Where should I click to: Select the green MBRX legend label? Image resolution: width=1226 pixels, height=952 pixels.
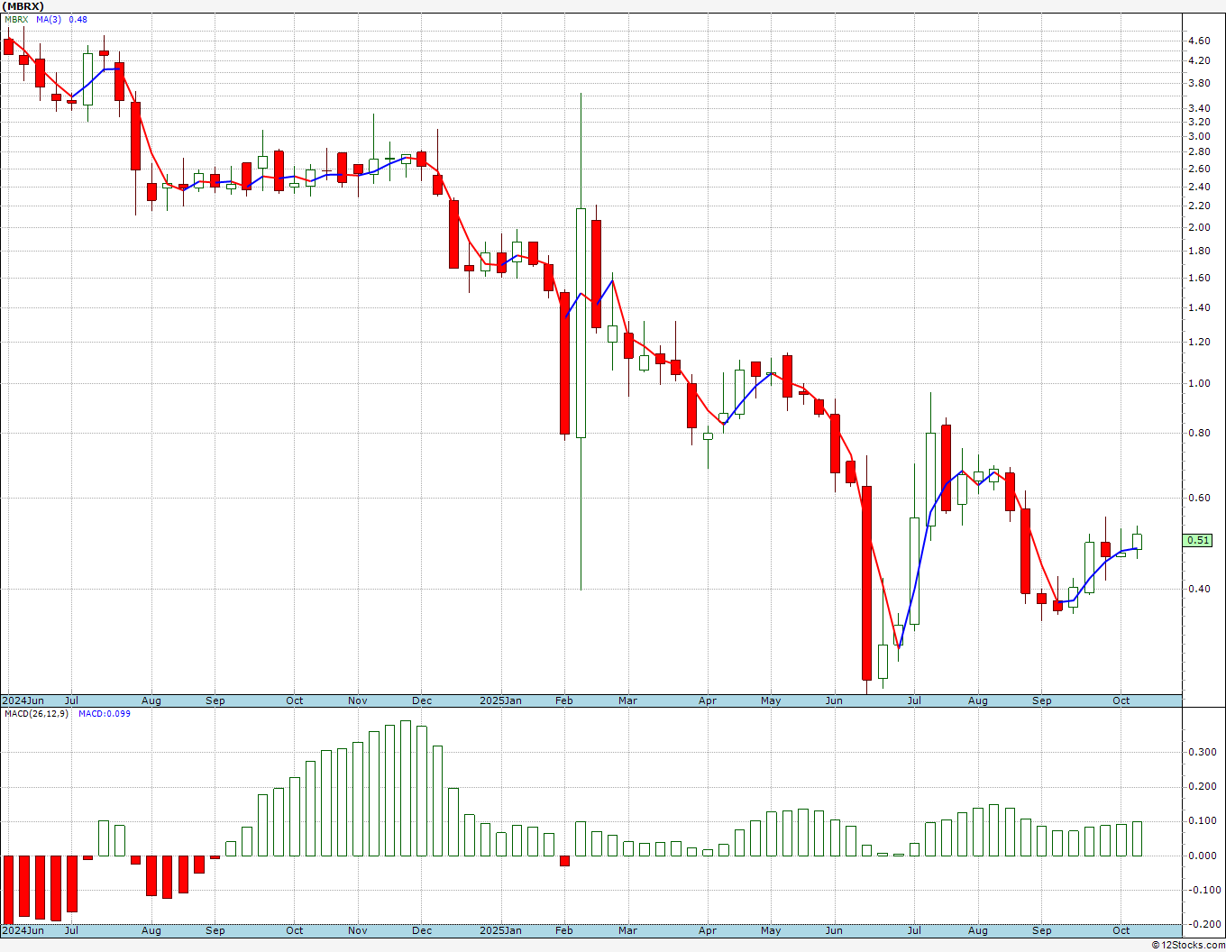(x=15, y=19)
